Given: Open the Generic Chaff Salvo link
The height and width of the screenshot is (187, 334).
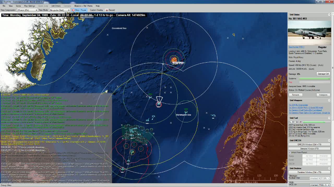Looking at the screenshot, I should 305,110.
